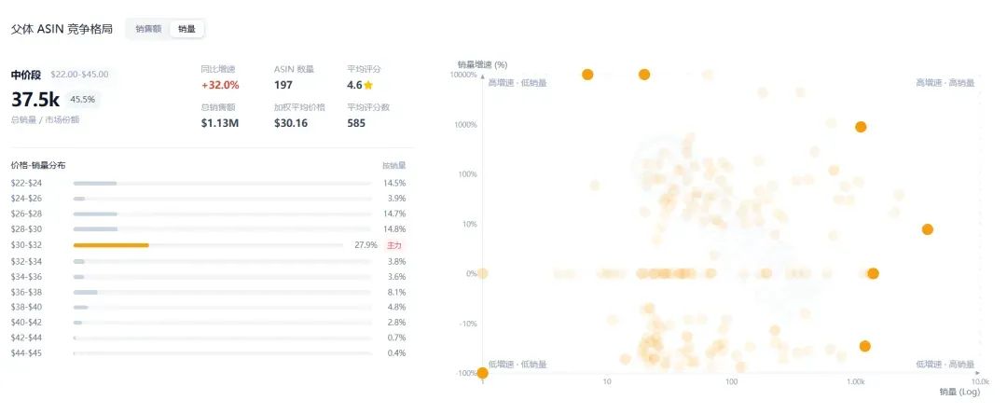The height and width of the screenshot is (414, 1007).
Task: Click the star icon beside 4.6 rating
Action: click(368, 85)
